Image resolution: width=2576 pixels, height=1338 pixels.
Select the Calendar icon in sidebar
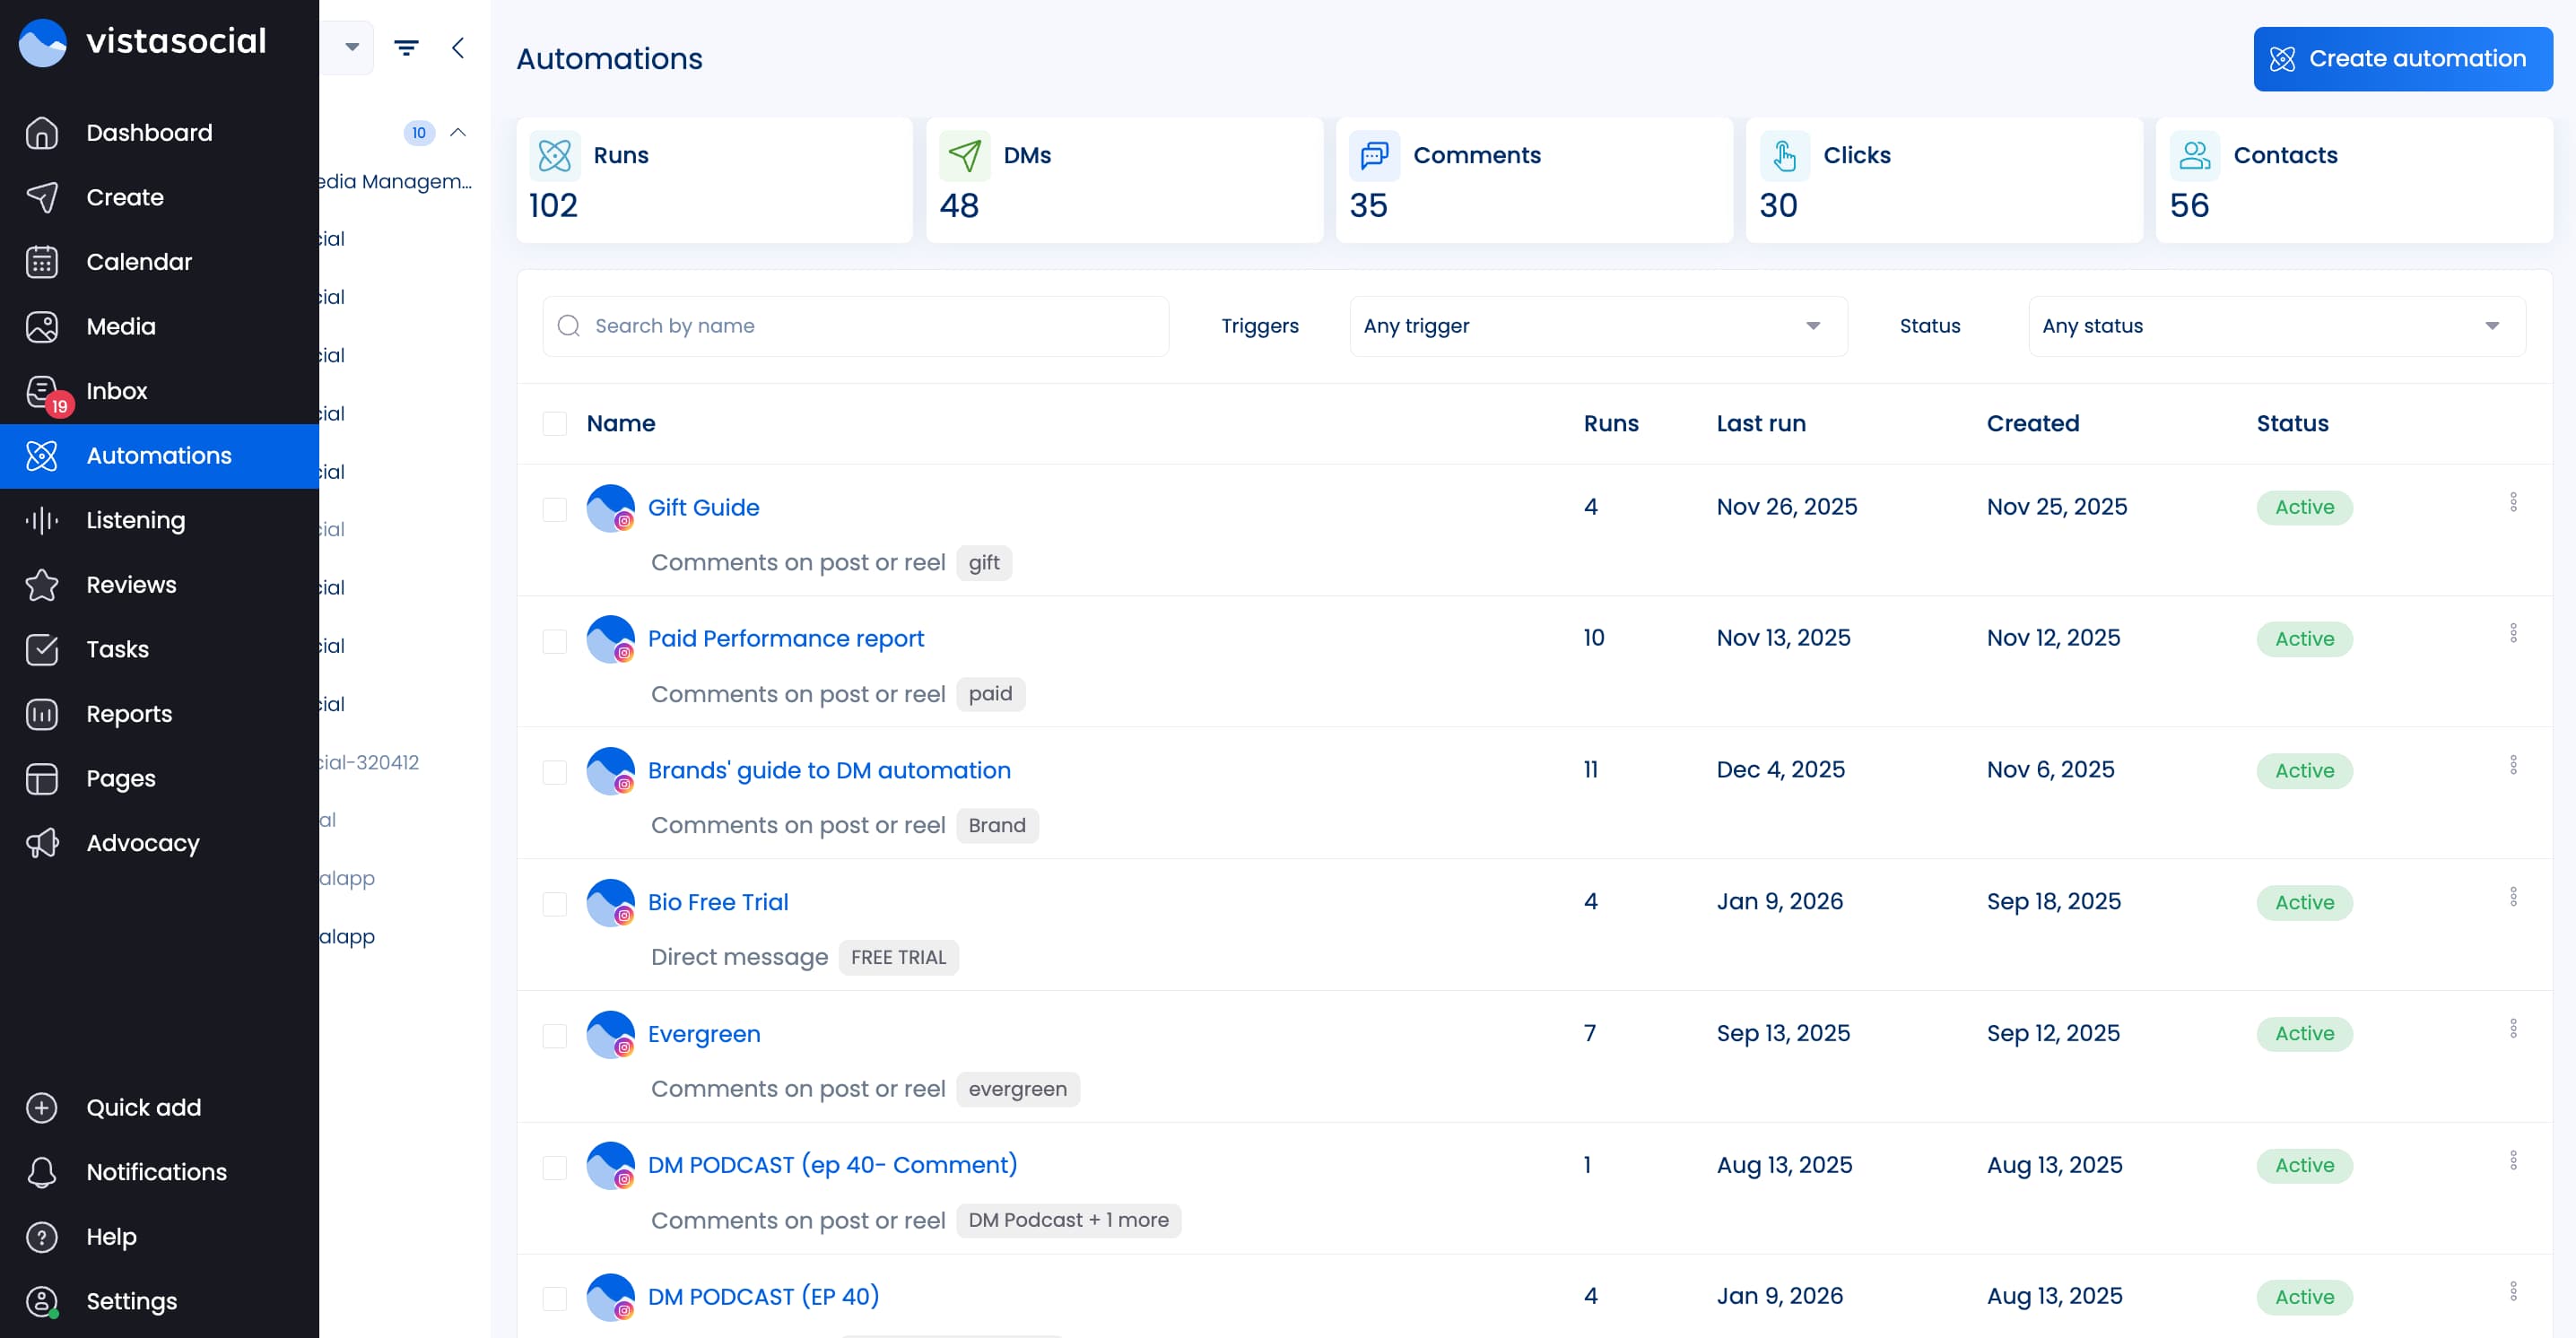point(42,261)
